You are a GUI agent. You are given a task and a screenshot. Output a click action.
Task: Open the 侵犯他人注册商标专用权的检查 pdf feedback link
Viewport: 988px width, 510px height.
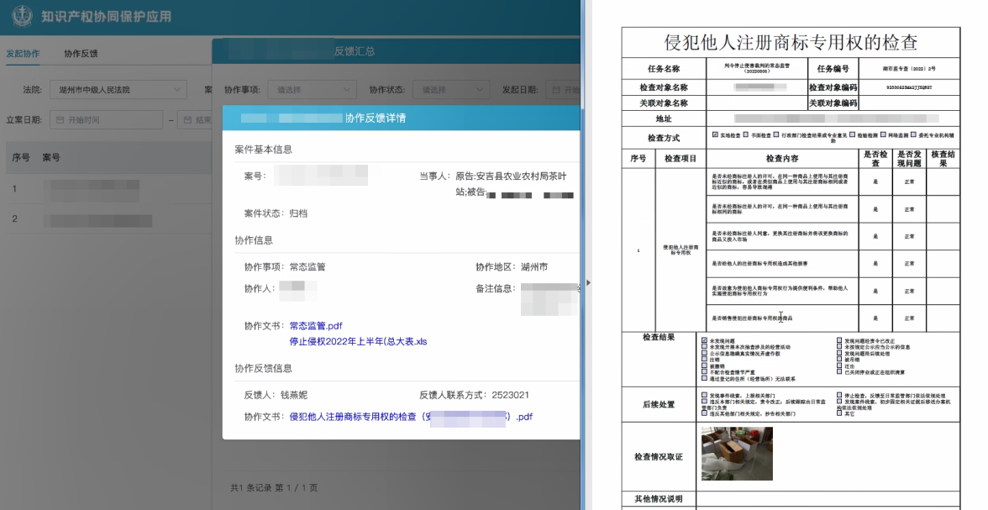coord(411,417)
